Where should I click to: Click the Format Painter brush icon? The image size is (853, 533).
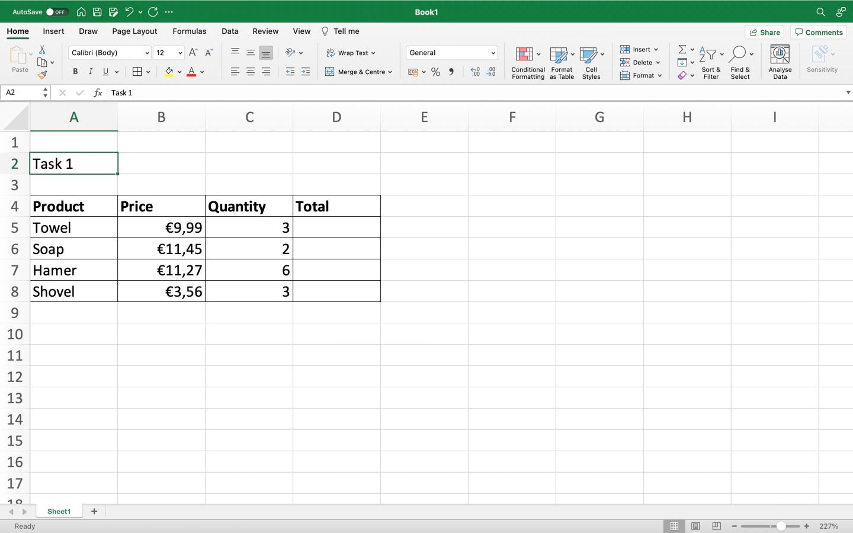pyautogui.click(x=42, y=75)
